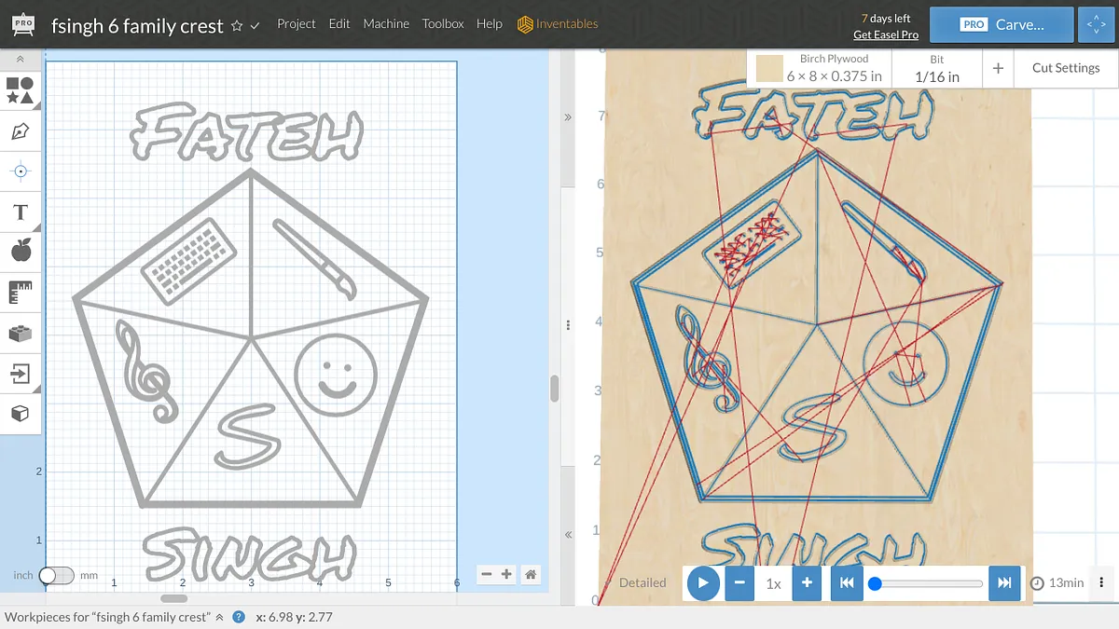Select the Text tool
The image size is (1119, 629).
coord(20,212)
